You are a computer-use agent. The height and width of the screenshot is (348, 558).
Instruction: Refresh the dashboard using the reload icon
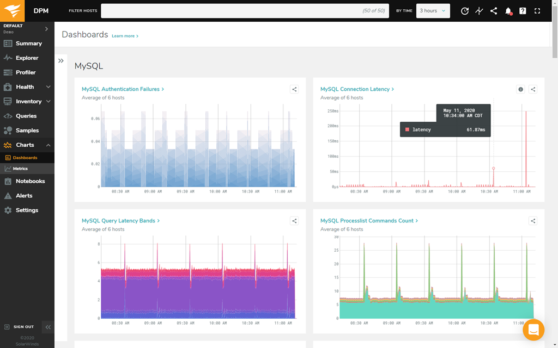tap(464, 10)
